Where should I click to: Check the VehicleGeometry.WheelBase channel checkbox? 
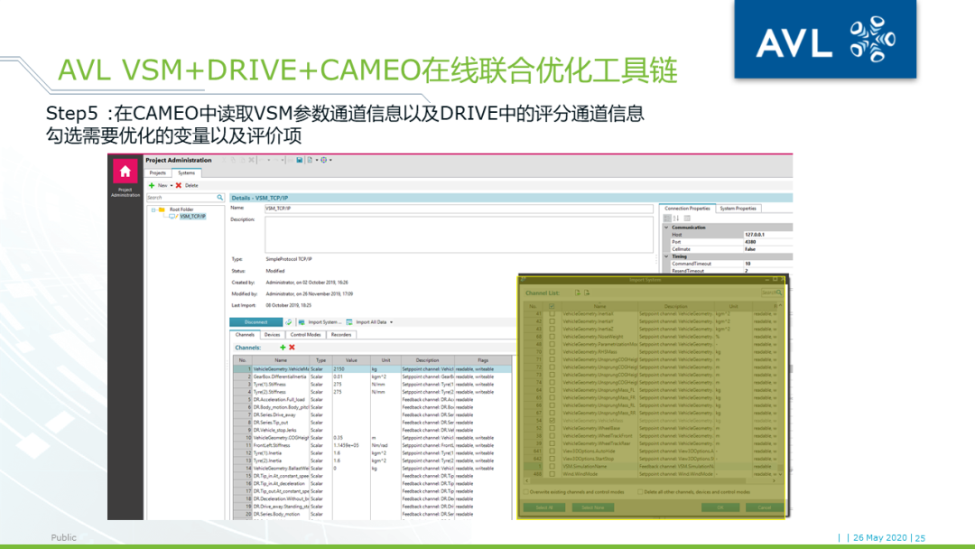click(x=552, y=430)
